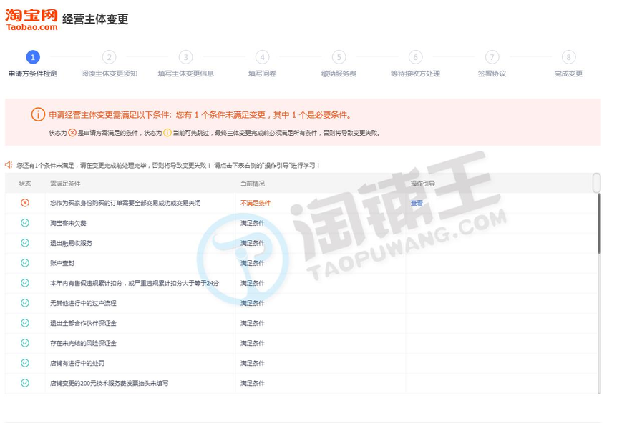Jump to step 7 签署协议

click(x=492, y=58)
